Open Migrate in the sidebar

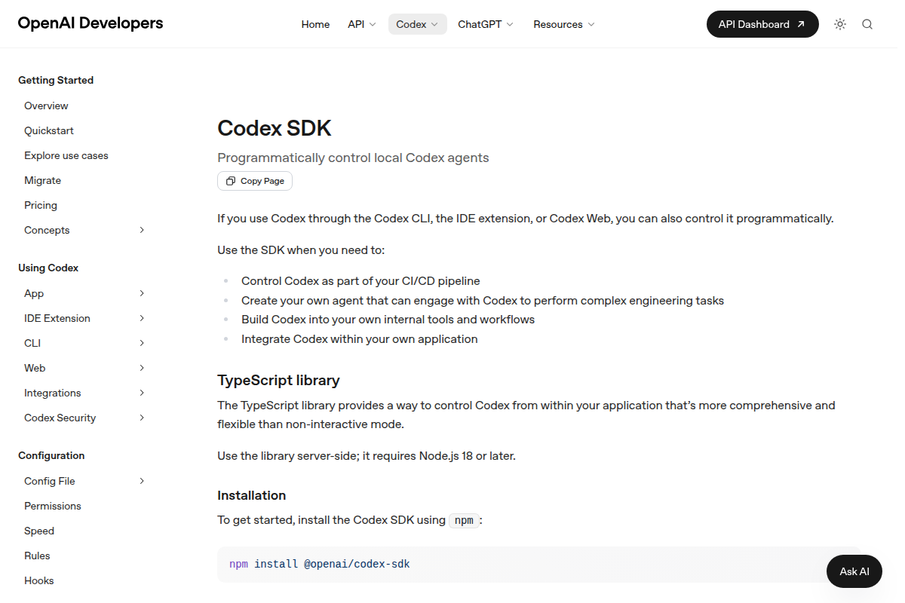tap(43, 180)
